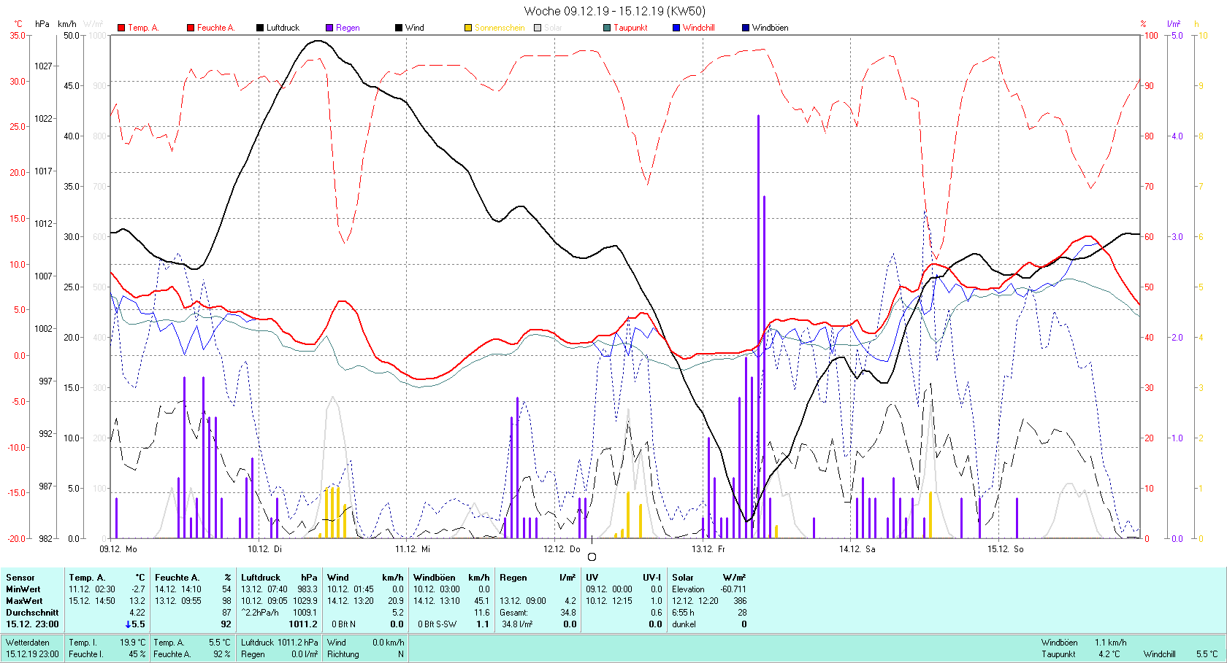The image size is (1227, 663).
Task: Click the max solar value 386
Action: [740, 601]
